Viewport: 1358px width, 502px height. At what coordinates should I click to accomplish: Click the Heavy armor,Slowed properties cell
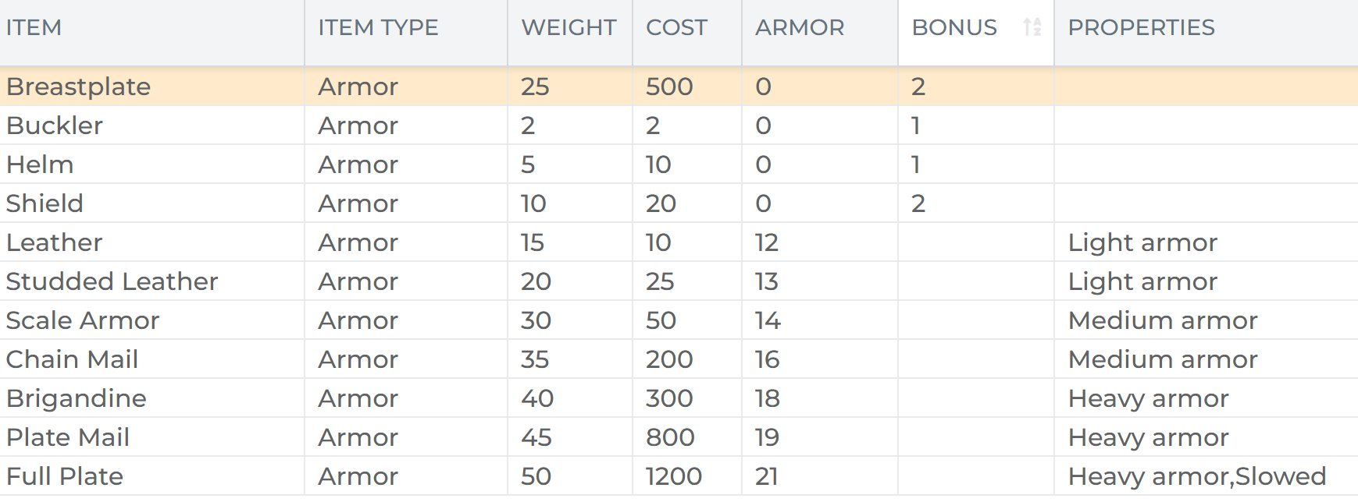(1206, 475)
